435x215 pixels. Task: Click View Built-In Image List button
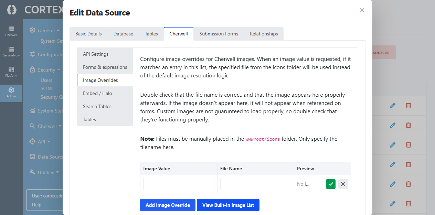click(228, 205)
